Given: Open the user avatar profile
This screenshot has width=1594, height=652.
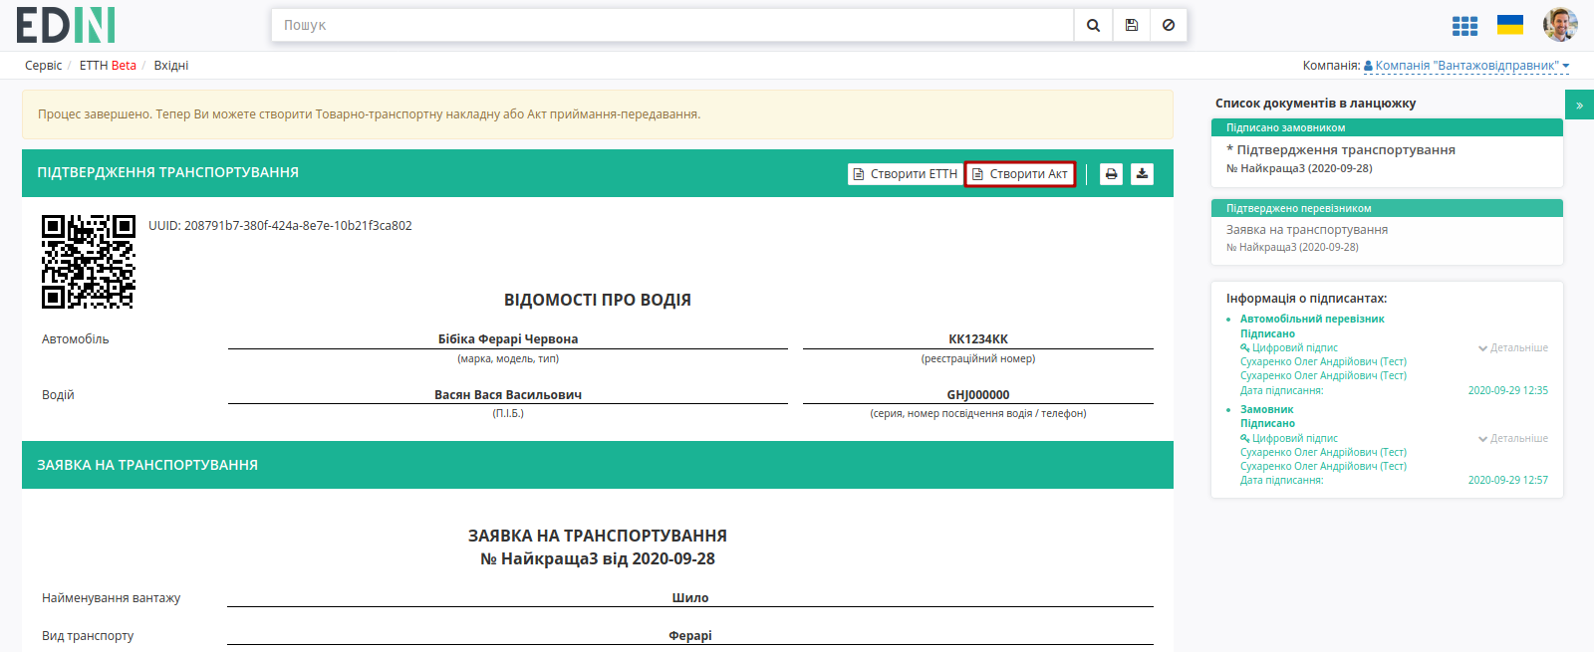Looking at the screenshot, I should pyautogui.click(x=1560, y=25).
